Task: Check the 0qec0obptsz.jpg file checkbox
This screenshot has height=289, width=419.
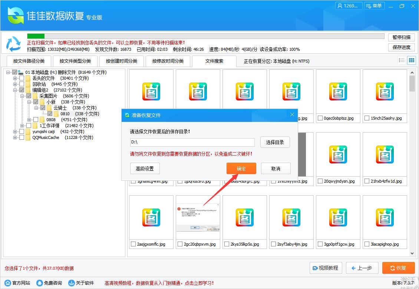Action: [320, 118]
